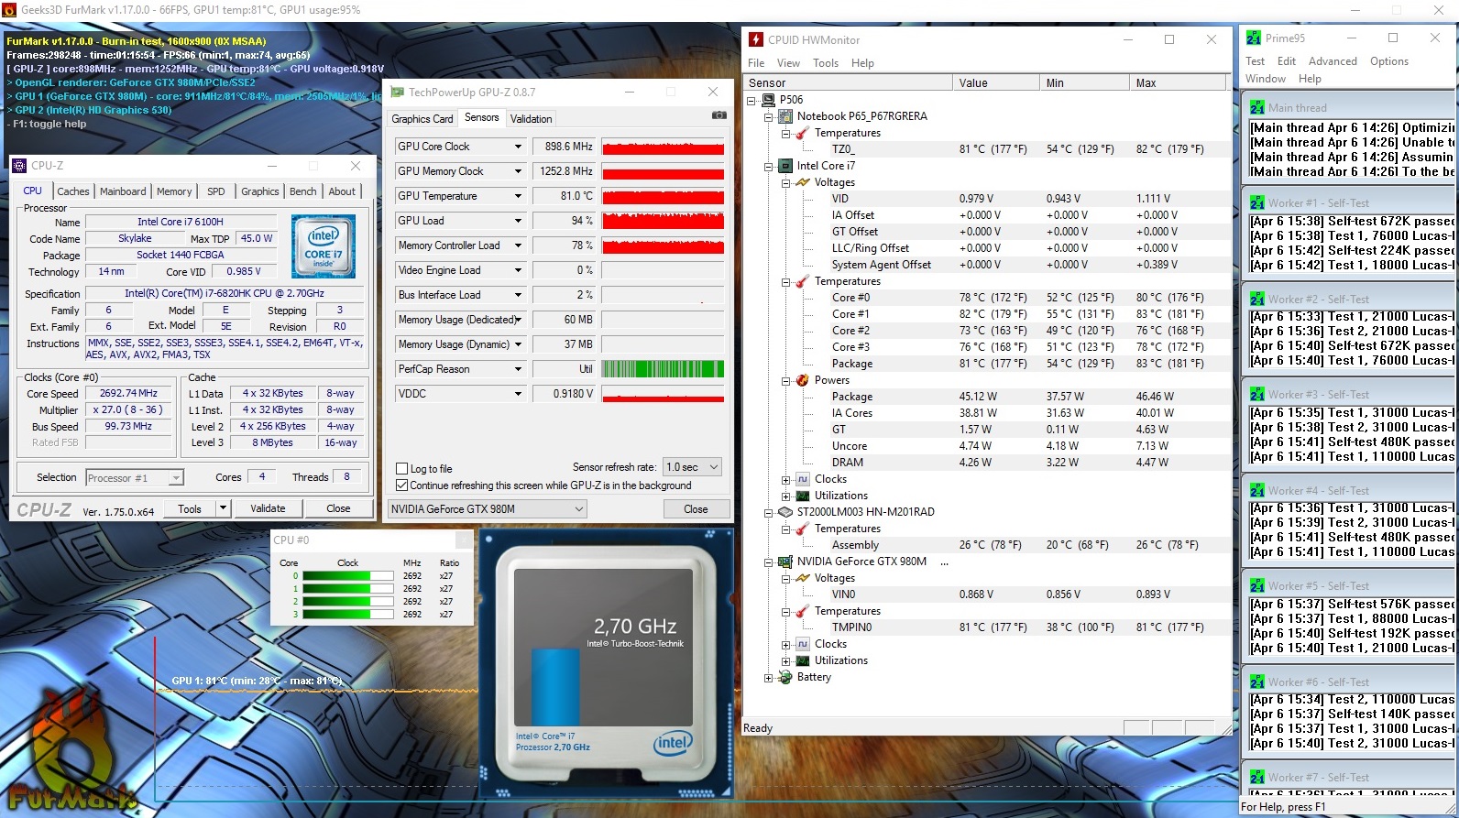Open the SPD tab in CPU-Z
Screen dimensions: 1459x818
(x=216, y=191)
